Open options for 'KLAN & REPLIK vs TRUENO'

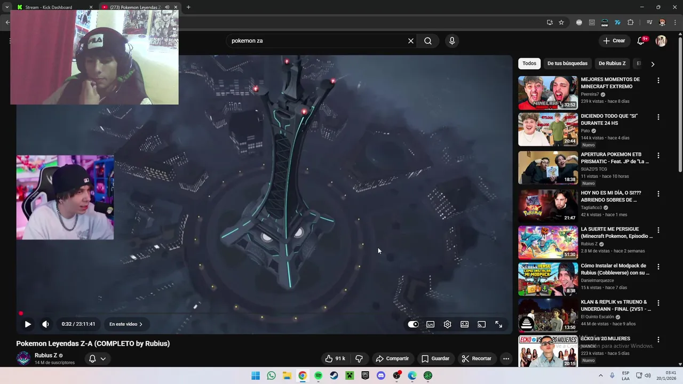click(658, 302)
